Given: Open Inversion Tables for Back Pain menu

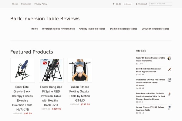Looking at the screenshot, I should point(59,29).
